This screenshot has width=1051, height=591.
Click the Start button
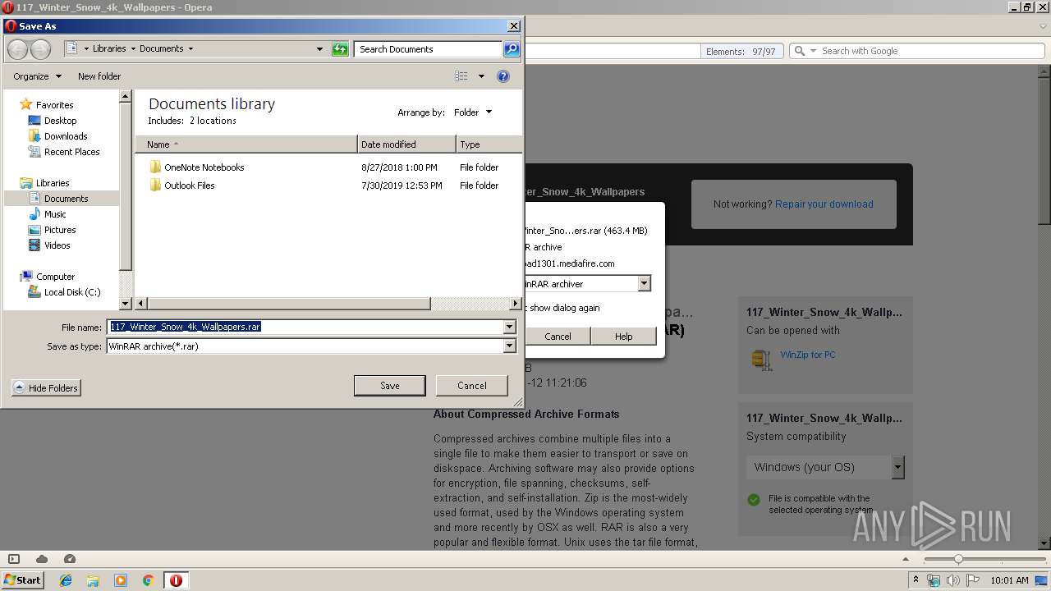[x=22, y=580]
